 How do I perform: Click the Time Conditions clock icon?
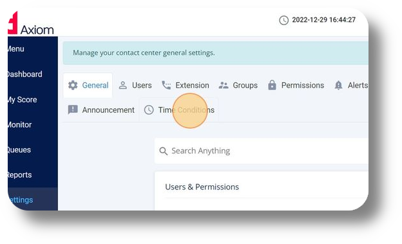pyautogui.click(x=149, y=110)
